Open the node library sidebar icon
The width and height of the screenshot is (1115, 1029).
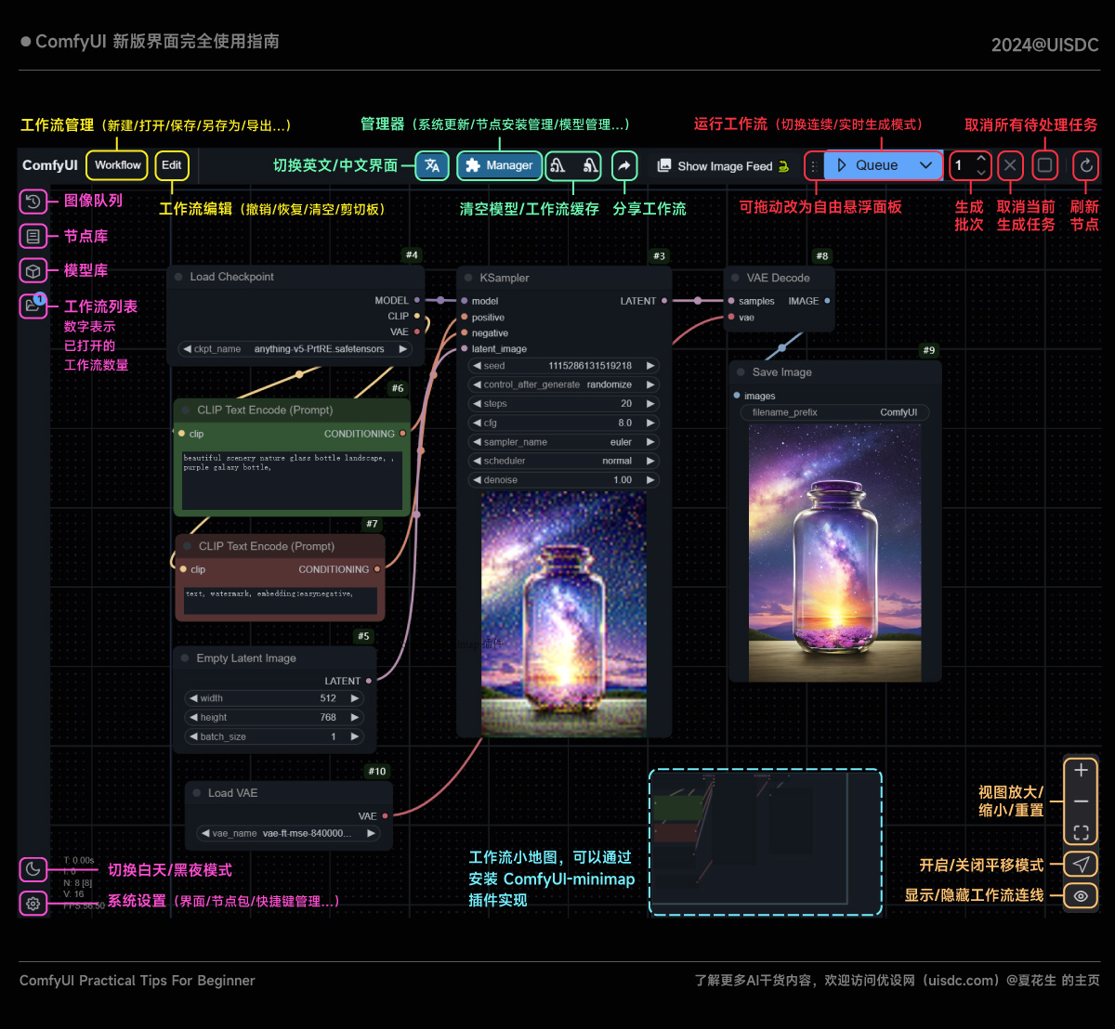click(x=33, y=236)
